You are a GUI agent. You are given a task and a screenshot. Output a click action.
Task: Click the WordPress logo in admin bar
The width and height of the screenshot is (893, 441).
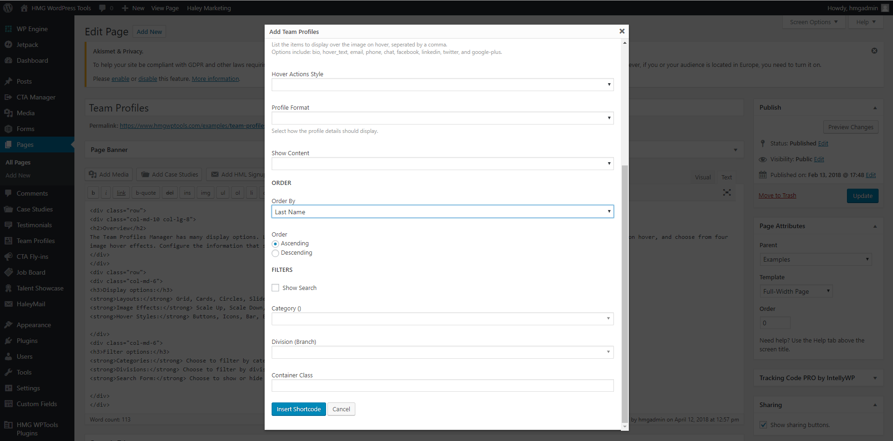(8, 8)
